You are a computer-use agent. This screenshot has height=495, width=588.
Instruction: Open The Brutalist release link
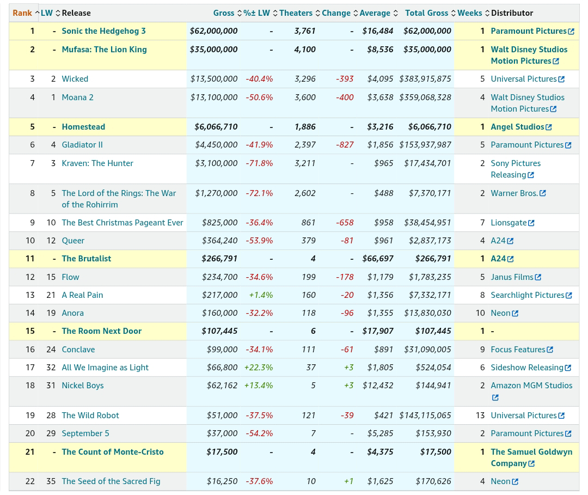click(x=87, y=259)
